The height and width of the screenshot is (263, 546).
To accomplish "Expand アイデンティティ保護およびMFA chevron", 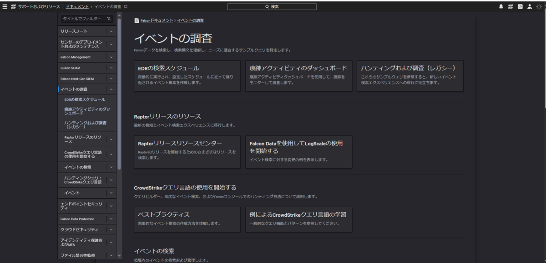I will [x=111, y=243].
